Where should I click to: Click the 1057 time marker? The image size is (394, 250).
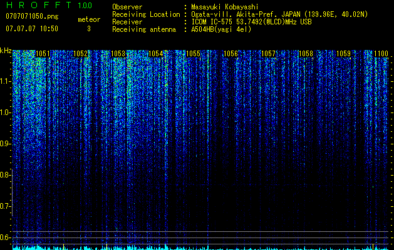click(x=268, y=54)
